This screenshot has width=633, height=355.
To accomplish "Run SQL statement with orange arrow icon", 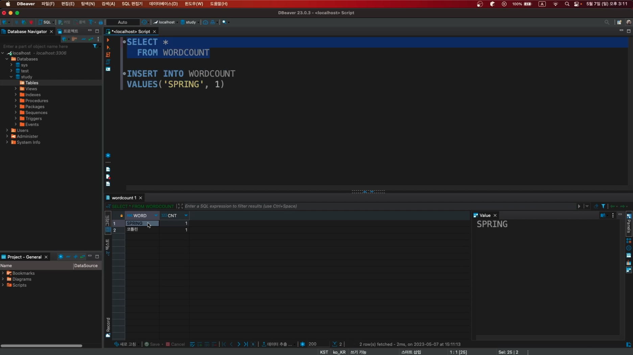I will pos(108,40).
